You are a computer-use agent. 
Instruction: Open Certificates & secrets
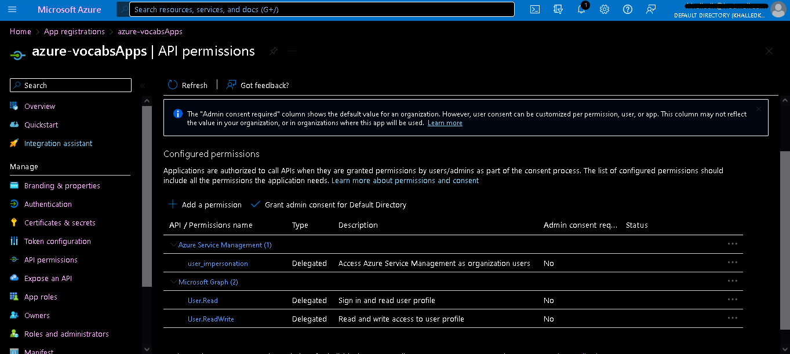point(60,222)
